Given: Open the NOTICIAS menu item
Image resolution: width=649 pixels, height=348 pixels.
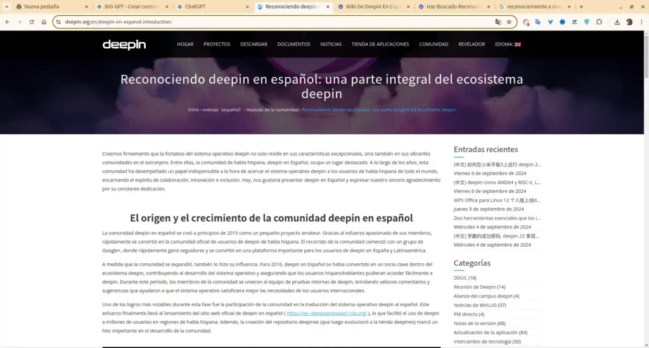Looking at the screenshot, I should click(x=331, y=44).
